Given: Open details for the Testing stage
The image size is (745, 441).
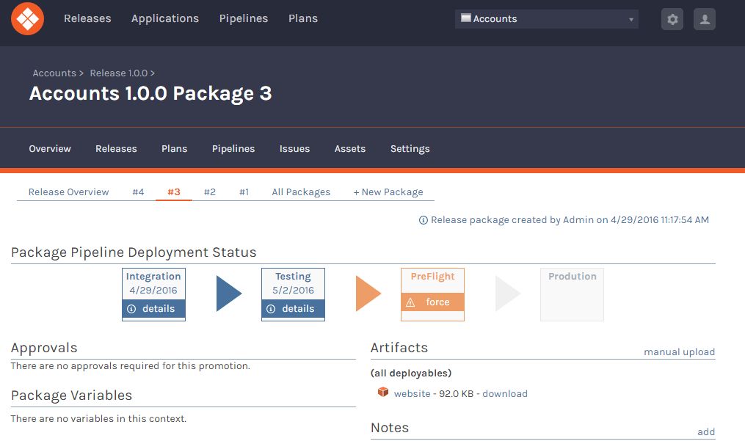Looking at the screenshot, I should tap(293, 309).
